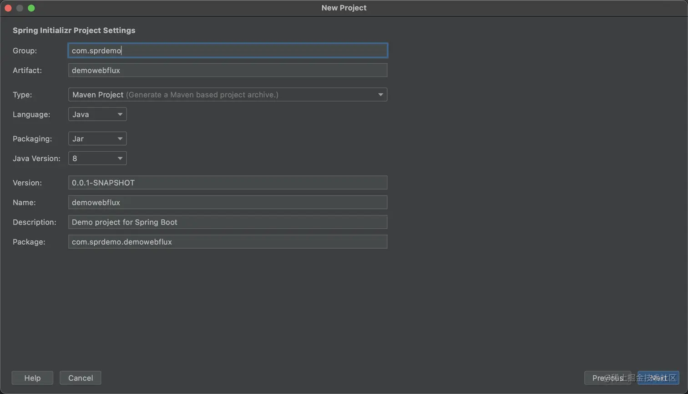Click the yellow minimize window button

20,8
